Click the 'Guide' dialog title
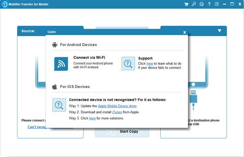Image resolution: width=244 pixels, height=157 pixels. [52, 32]
